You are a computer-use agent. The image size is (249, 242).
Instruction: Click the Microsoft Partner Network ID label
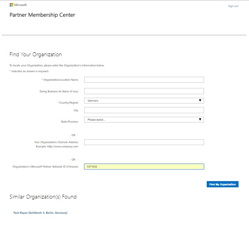(45, 167)
